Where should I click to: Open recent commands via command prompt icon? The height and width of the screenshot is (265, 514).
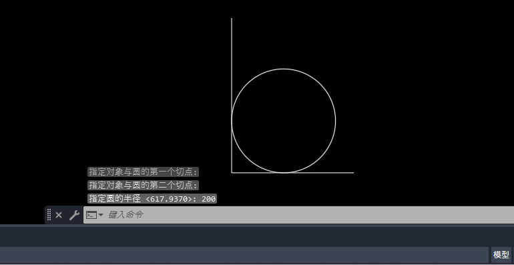click(x=91, y=215)
